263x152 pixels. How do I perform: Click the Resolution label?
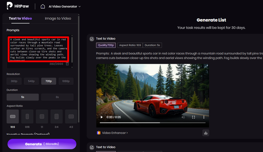13,74
